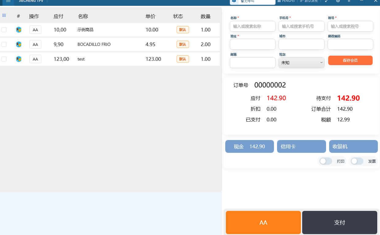This screenshot has height=235, width=380.
Task: Enable the 发票 invoice toggle
Action: 357,161
